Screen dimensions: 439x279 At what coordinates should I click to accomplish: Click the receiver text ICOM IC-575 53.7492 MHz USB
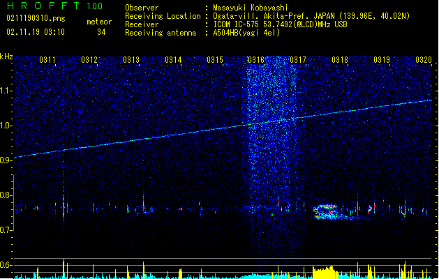pyautogui.click(x=281, y=24)
